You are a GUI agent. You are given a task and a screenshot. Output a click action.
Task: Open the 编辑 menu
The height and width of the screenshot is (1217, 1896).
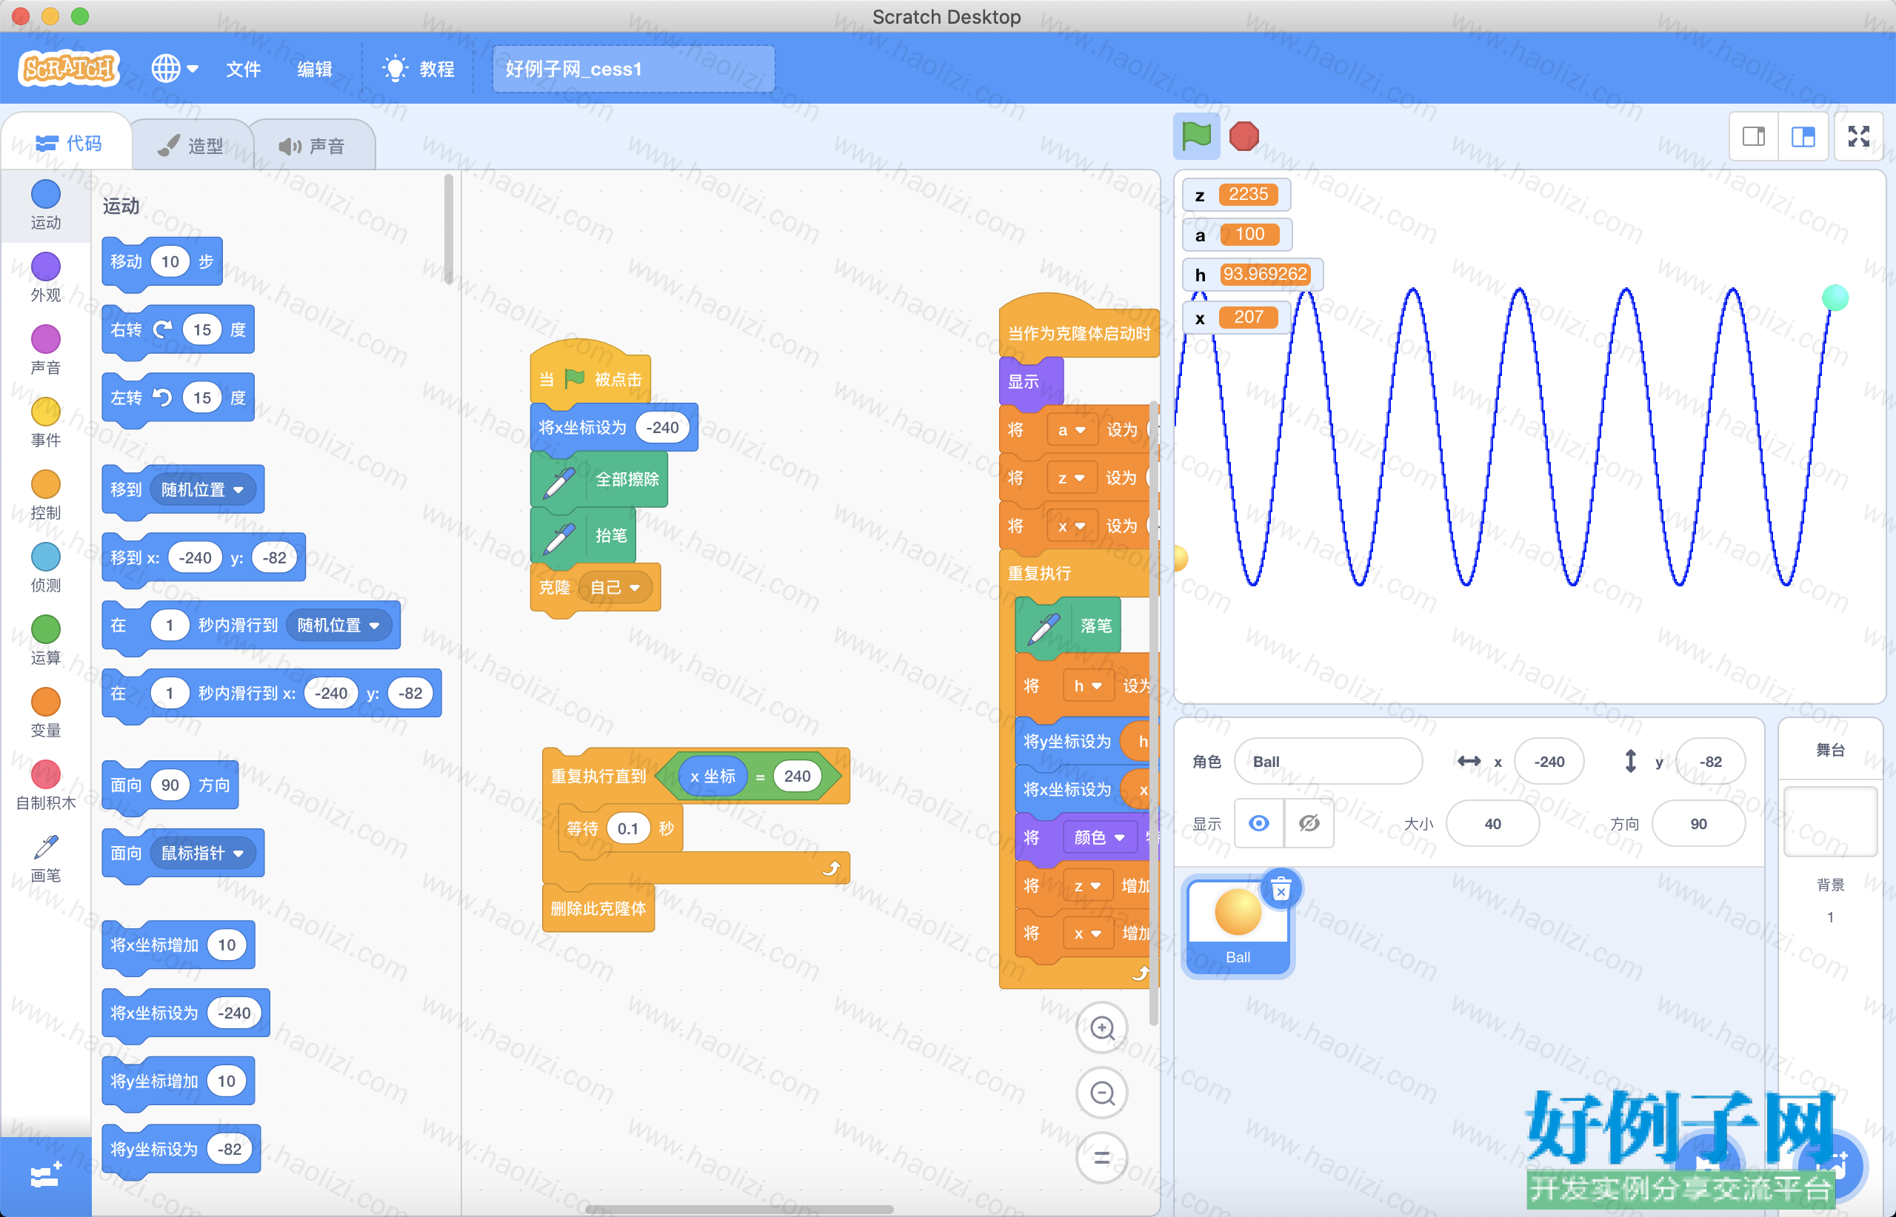coord(314,69)
